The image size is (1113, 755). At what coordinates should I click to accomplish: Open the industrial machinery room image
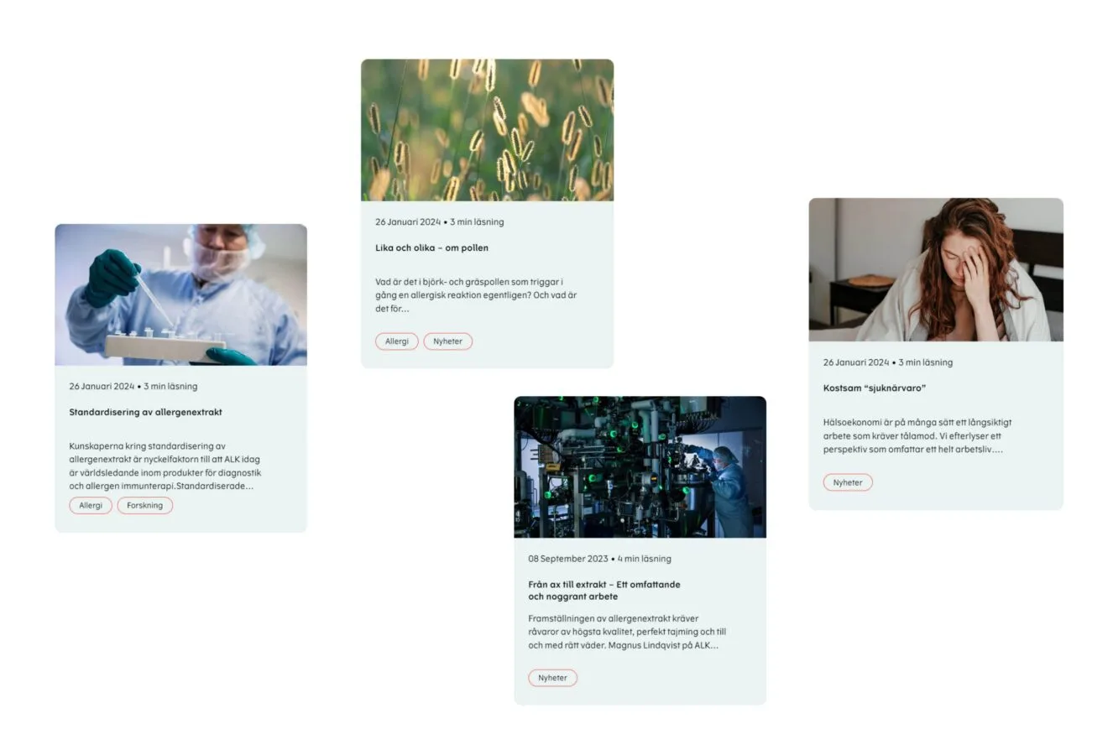pos(640,466)
